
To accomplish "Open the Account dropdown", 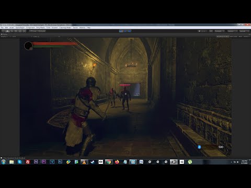I will pyautogui.click(x=219, y=31).
